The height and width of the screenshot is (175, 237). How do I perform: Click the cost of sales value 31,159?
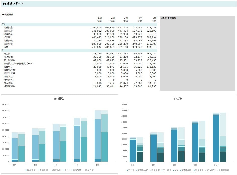[110, 57]
